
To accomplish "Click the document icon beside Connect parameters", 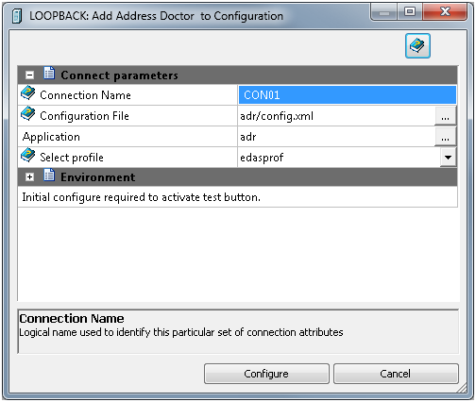I will [49, 73].
